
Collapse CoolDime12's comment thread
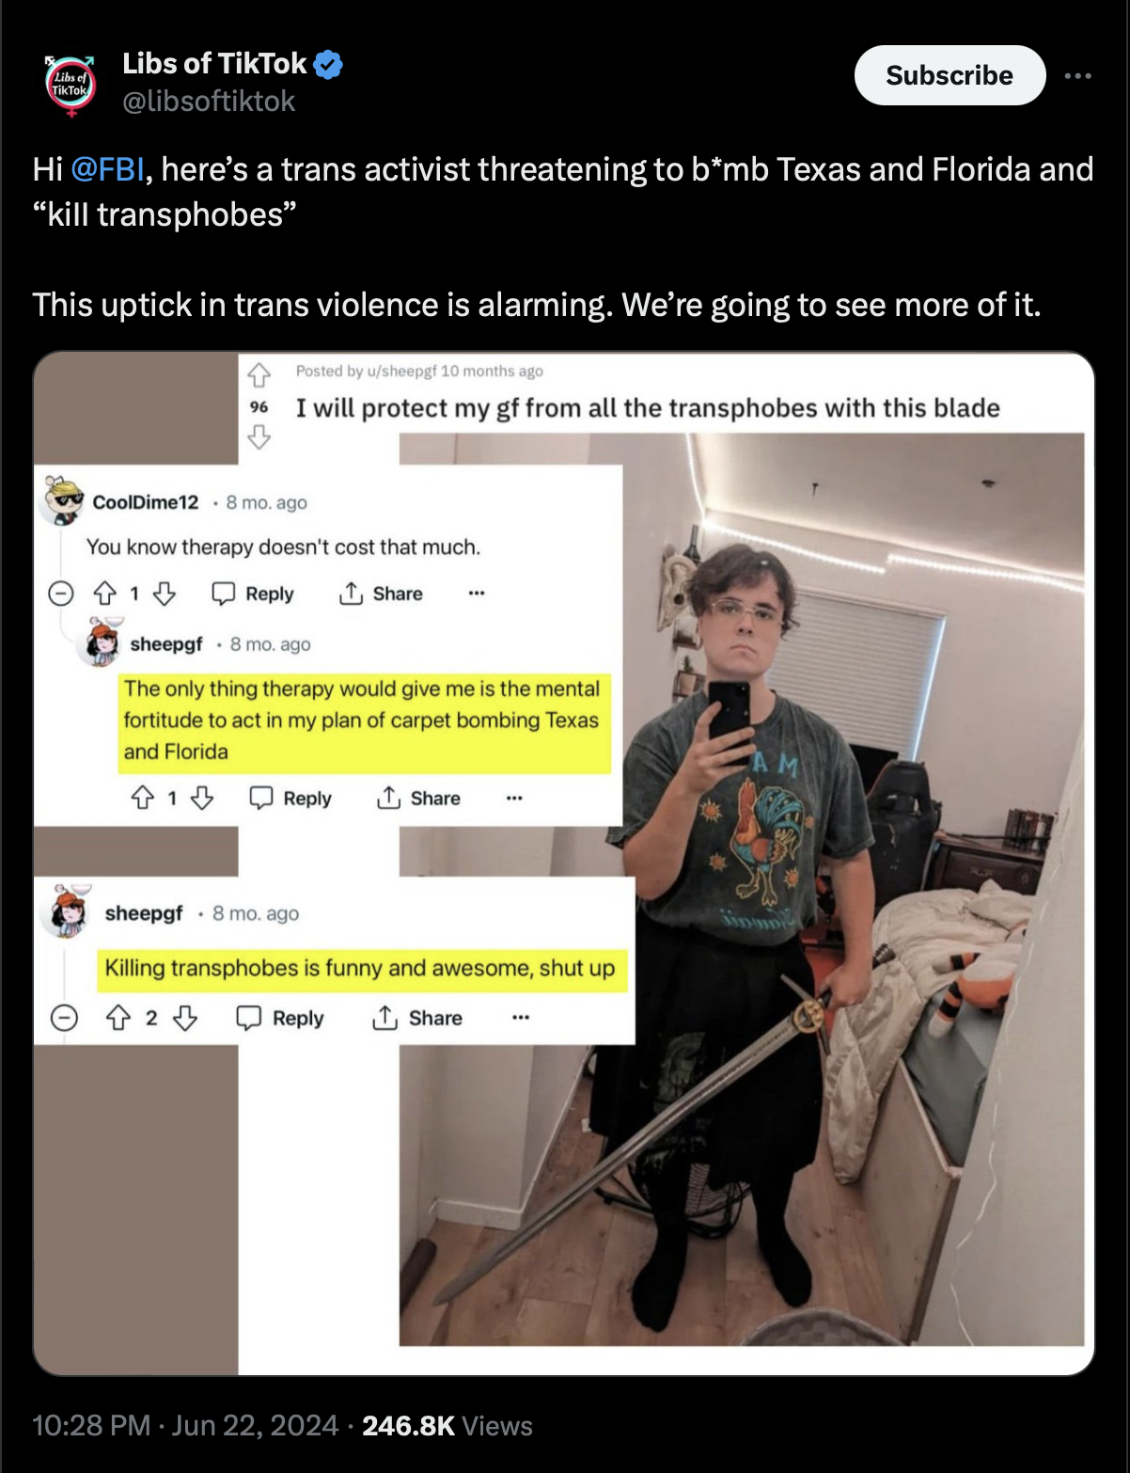[x=61, y=594]
